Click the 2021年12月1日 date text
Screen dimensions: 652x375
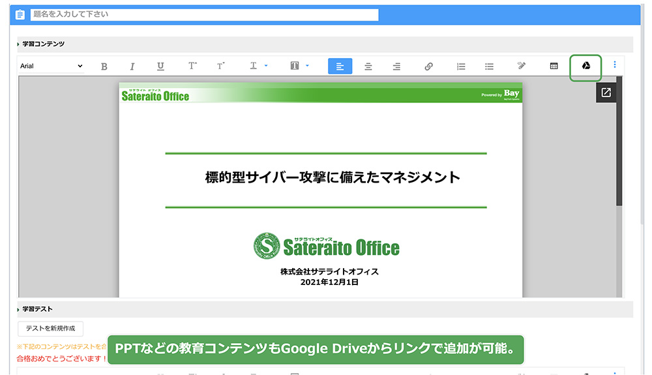click(x=329, y=282)
